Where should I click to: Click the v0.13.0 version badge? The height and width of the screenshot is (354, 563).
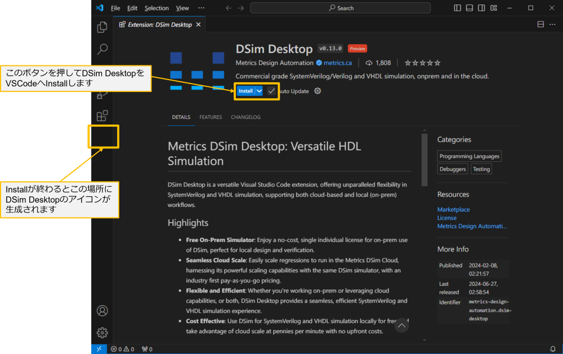pos(330,48)
